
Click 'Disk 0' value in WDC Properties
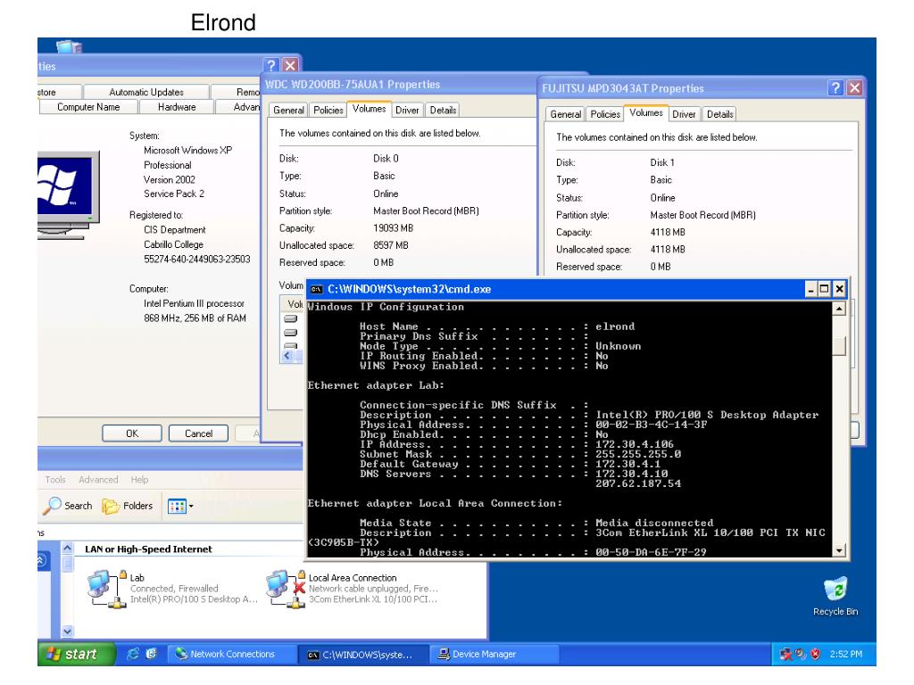(x=386, y=159)
